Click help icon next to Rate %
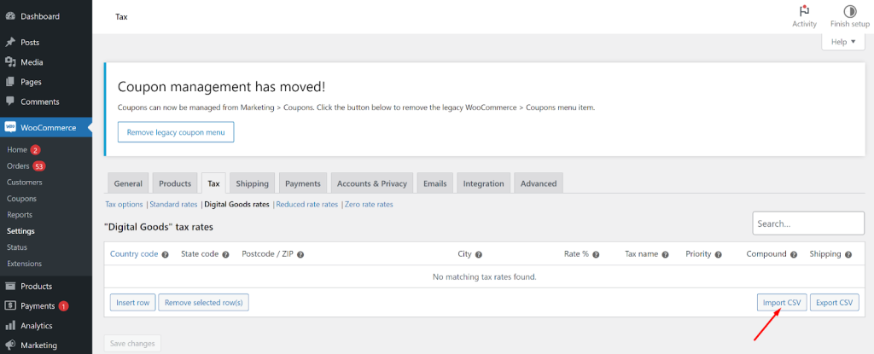The width and height of the screenshot is (874, 354). click(596, 254)
